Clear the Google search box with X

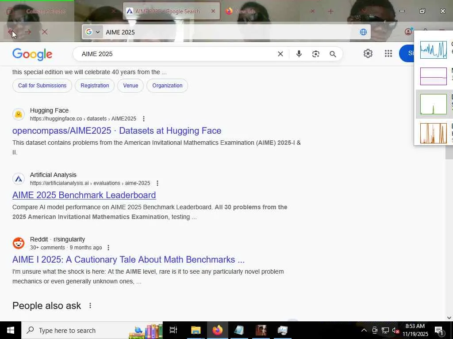click(x=280, y=54)
